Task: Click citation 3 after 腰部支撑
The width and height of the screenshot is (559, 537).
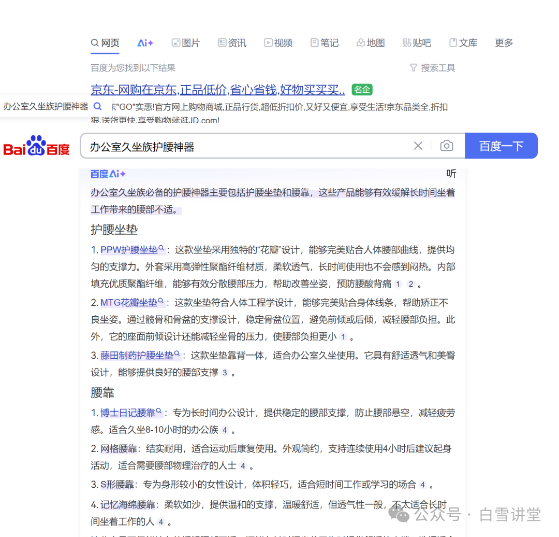Action: pyautogui.click(x=225, y=373)
